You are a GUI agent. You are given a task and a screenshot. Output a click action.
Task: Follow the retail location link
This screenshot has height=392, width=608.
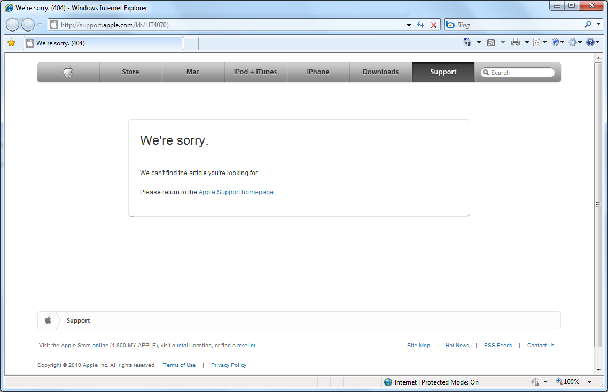[x=183, y=345]
